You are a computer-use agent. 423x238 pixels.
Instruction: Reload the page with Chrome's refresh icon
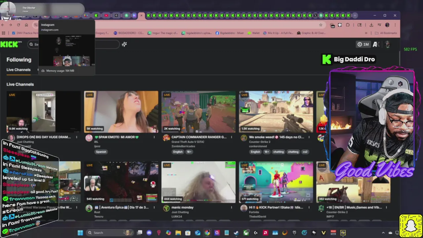click(19, 25)
